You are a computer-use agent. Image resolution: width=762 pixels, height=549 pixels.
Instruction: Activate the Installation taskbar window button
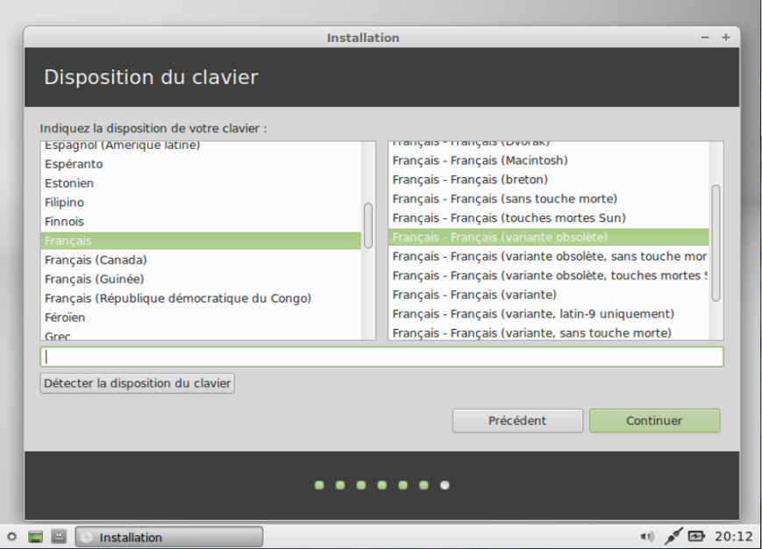169,537
